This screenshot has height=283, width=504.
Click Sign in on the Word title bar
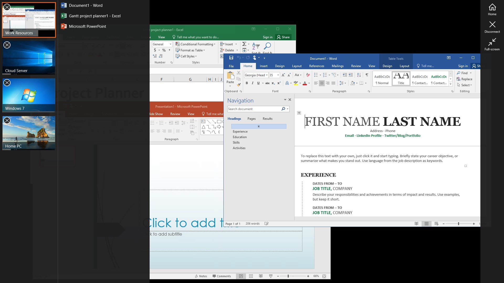click(x=463, y=66)
